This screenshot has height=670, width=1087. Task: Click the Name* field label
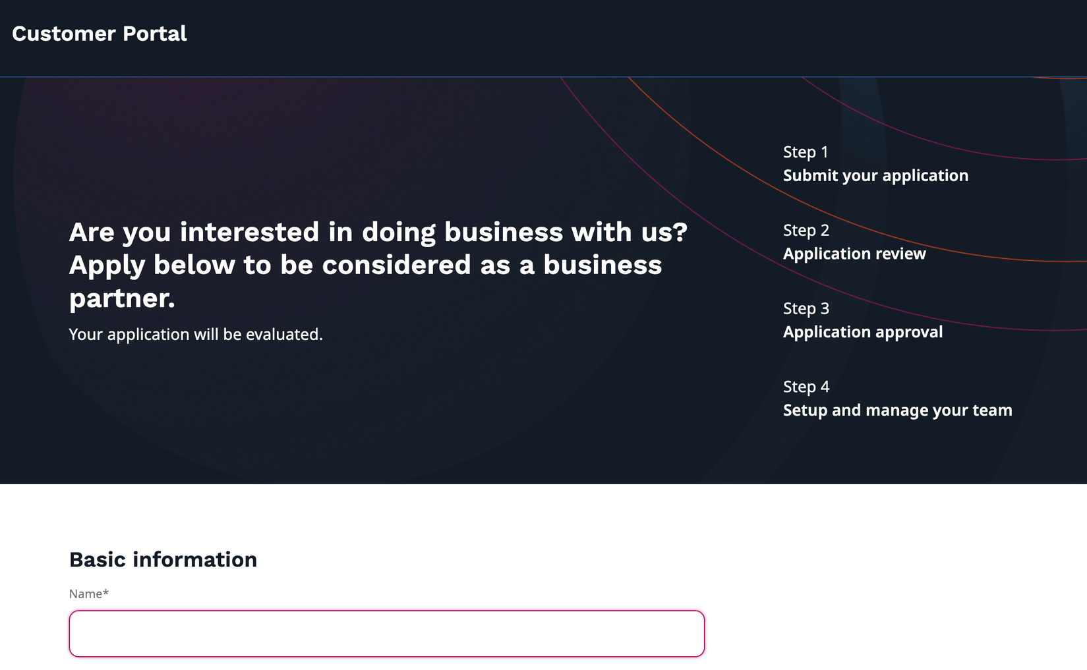tap(88, 593)
